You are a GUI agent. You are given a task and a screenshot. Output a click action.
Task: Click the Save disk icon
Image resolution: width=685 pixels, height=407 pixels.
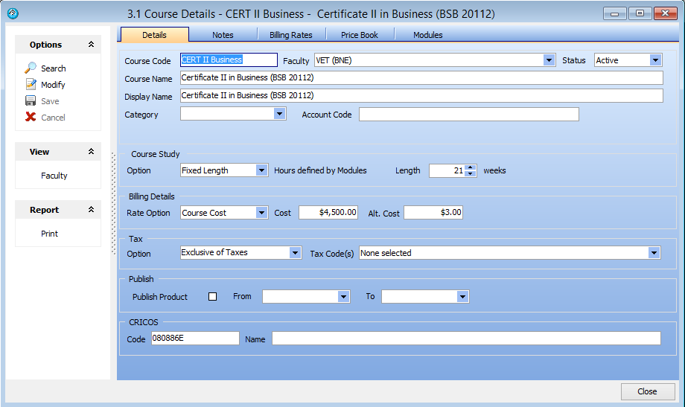click(x=31, y=101)
